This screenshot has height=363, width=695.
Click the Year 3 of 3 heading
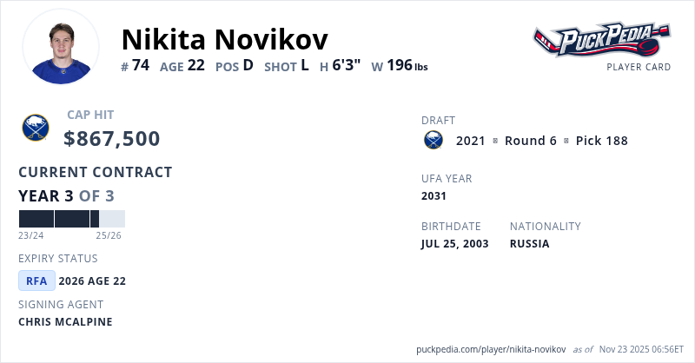(66, 195)
